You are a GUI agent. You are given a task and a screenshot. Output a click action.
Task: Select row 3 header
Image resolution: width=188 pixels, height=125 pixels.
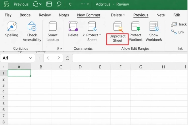(4, 85)
